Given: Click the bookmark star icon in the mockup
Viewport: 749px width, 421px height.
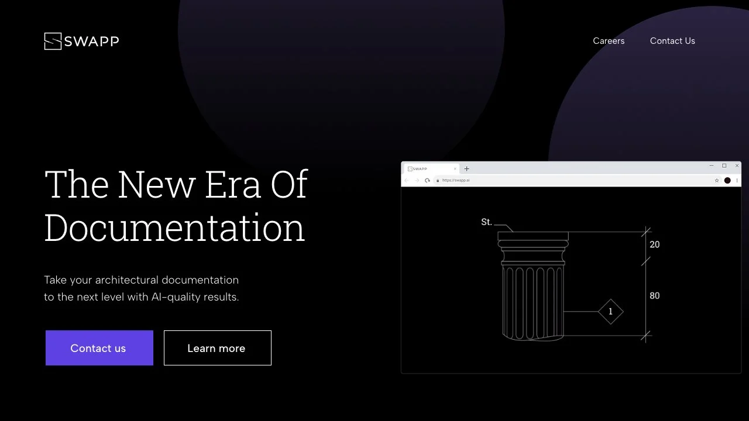Looking at the screenshot, I should [x=717, y=180].
